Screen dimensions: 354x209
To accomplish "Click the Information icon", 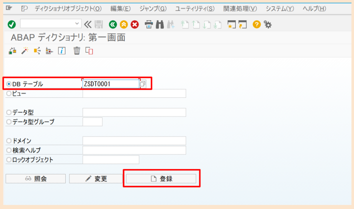I will (62, 51).
